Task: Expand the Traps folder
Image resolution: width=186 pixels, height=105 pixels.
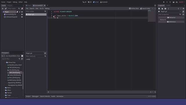Action: pyautogui.click(x=5, y=95)
